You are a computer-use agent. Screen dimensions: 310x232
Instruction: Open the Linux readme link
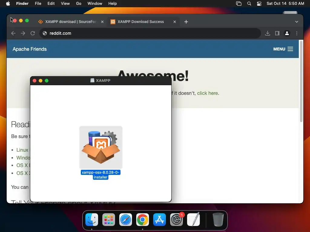point(22,150)
